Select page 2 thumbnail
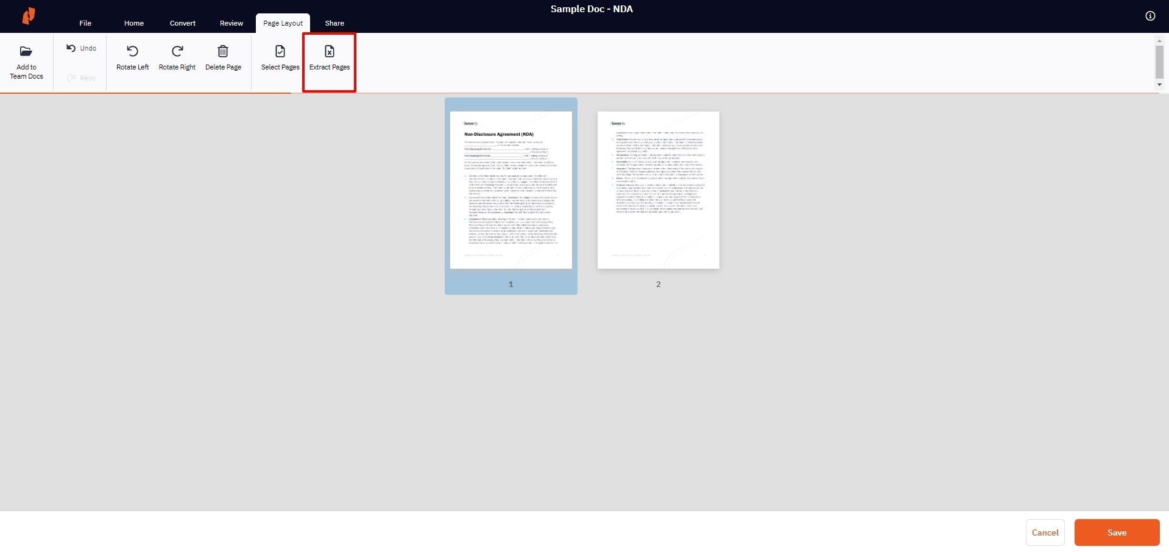Screen dimensions: 1169x552 click(658, 189)
